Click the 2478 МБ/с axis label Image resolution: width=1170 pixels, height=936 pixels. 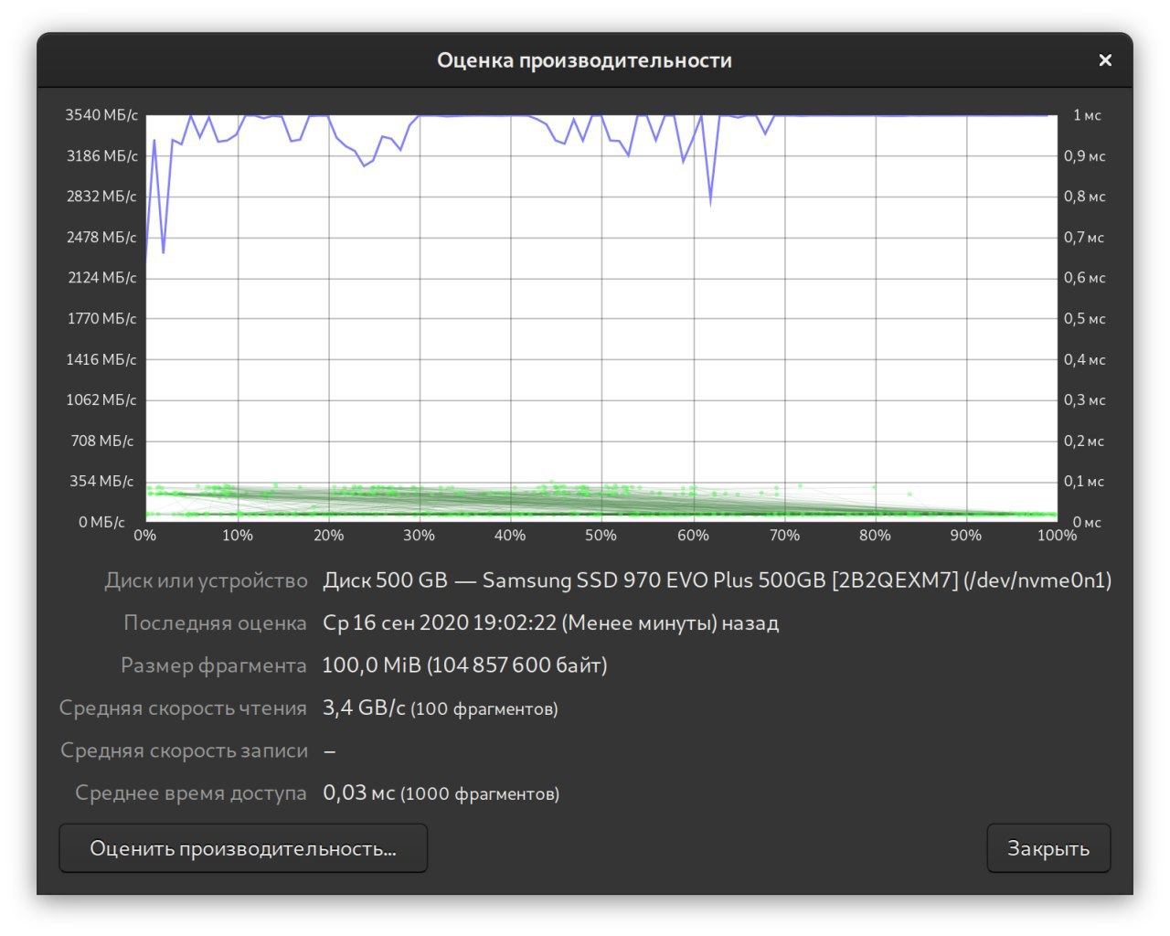click(101, 238)
